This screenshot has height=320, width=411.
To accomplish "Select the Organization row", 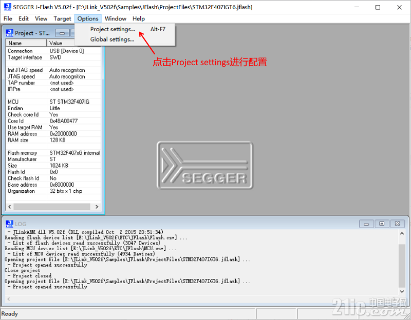I will tap(53, 191).
